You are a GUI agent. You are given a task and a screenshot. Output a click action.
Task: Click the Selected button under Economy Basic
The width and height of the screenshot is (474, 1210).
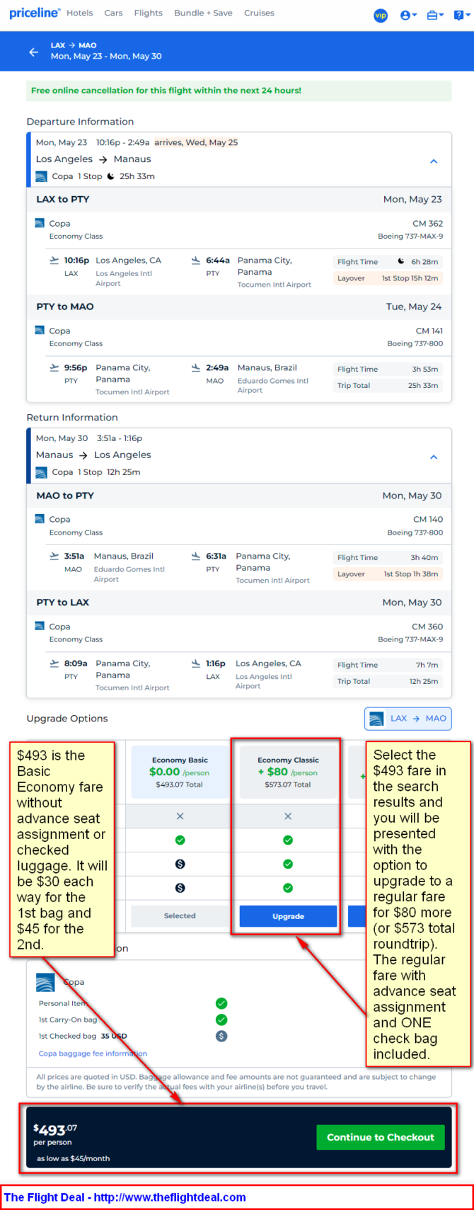click(180, 916)
